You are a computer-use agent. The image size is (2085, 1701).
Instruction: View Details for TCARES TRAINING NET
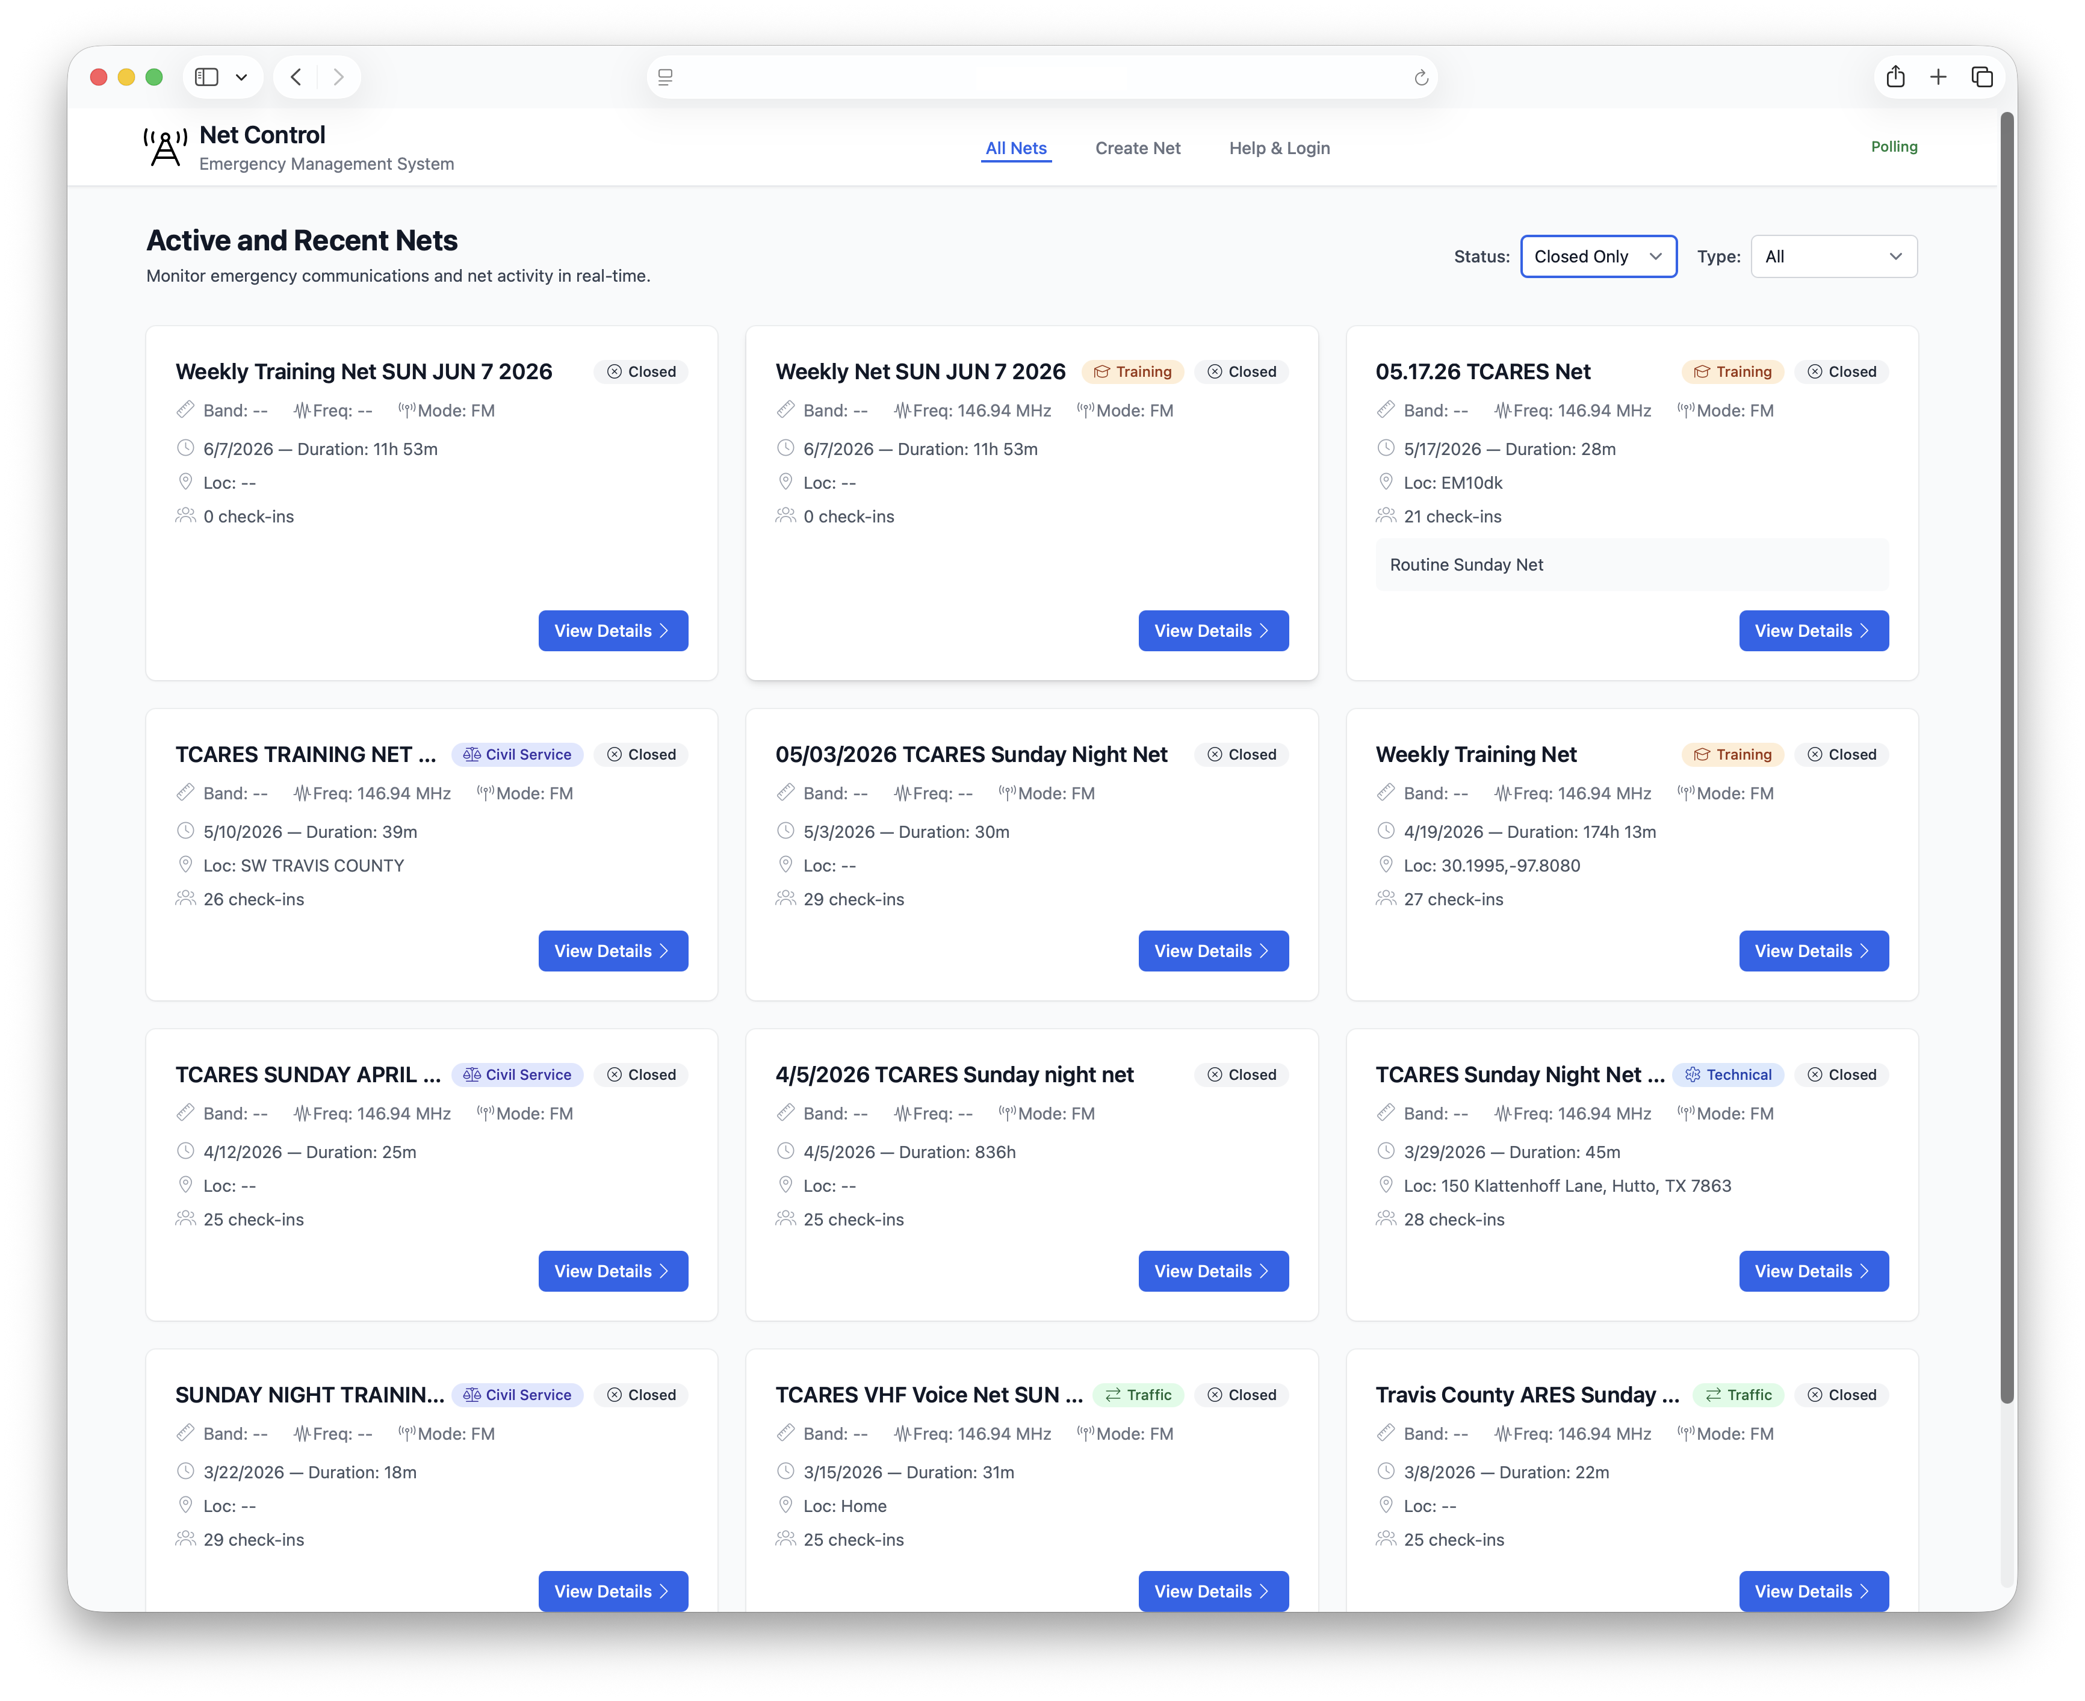(x=613, y=950)
